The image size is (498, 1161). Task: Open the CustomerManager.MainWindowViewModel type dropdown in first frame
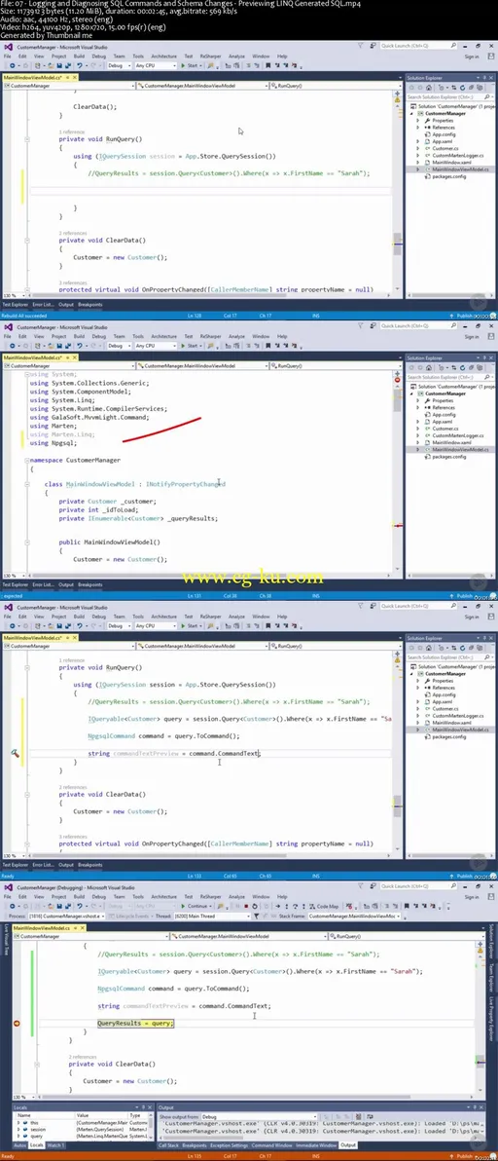[x=202, y=86]
